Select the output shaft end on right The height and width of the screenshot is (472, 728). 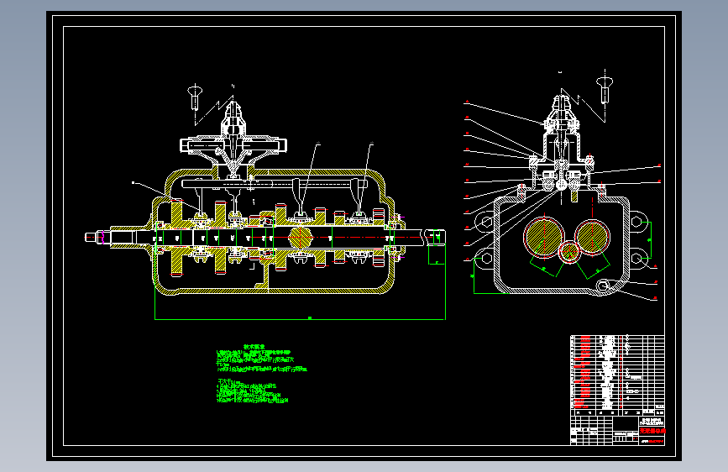[435, 238]
